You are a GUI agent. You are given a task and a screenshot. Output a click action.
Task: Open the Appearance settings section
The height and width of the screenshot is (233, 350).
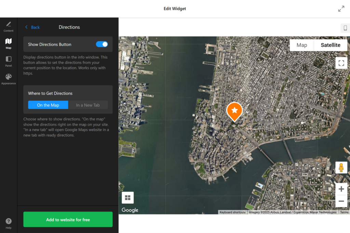click(x=8, y=79)
